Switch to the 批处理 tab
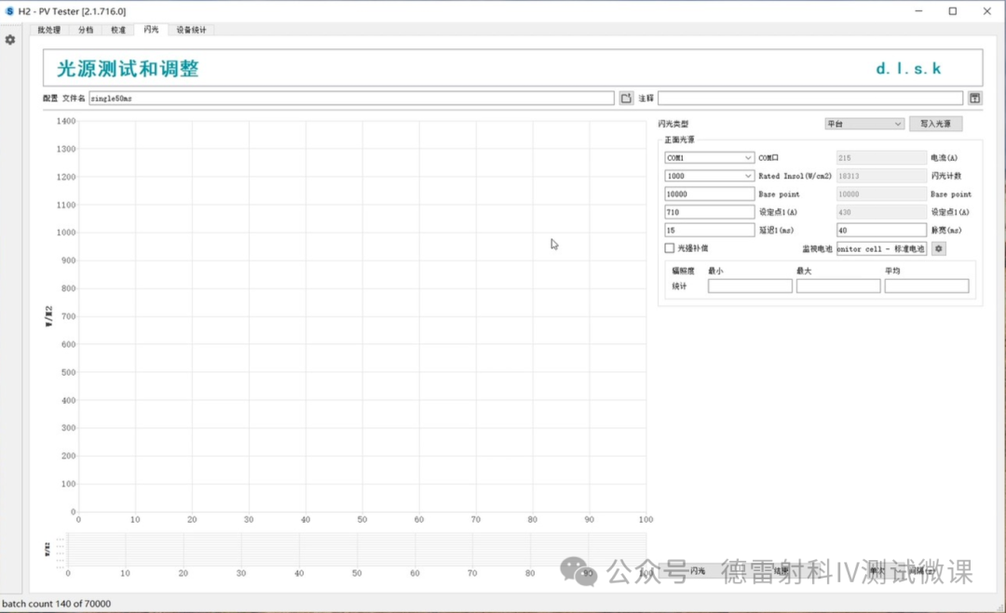Screen dimensions: 1006x613 48,30
